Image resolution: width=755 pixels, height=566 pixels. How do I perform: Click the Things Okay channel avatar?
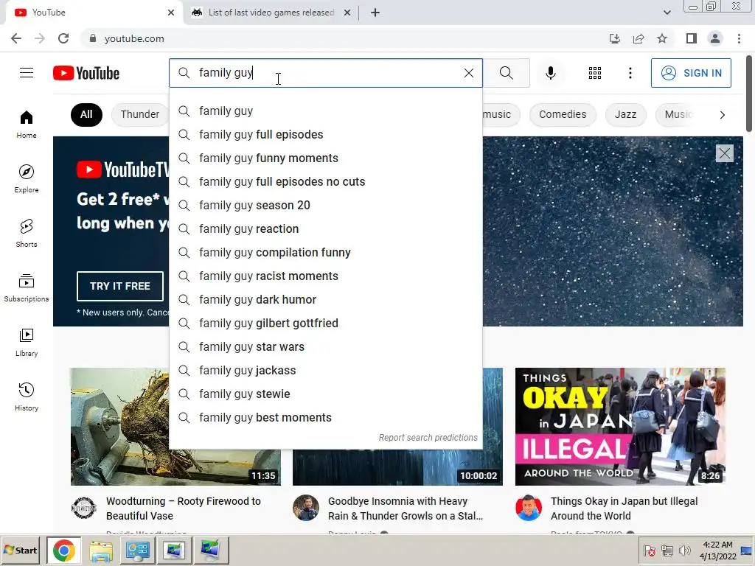tap(528, 508)
